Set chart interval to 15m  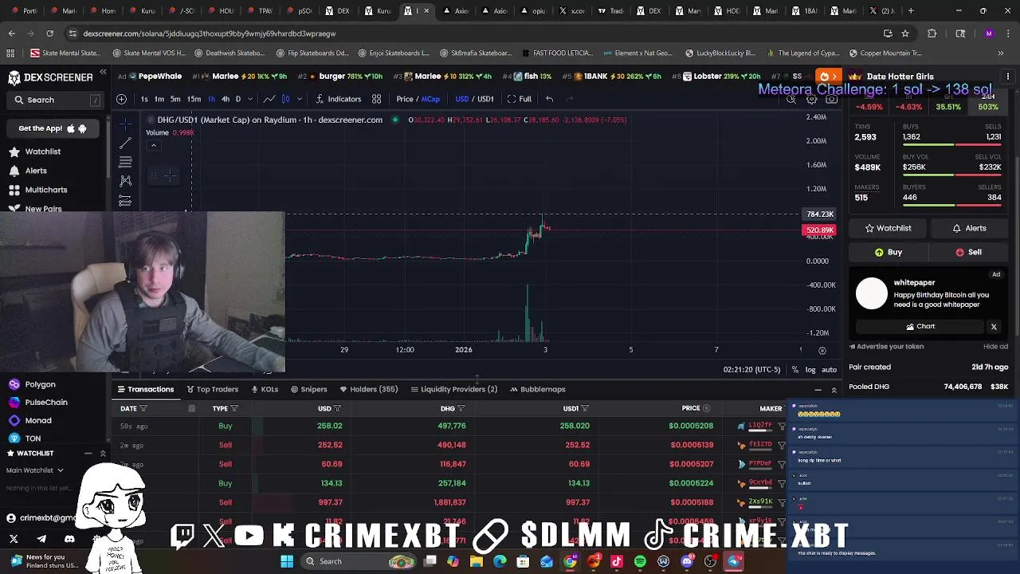(x=194, y=99)
